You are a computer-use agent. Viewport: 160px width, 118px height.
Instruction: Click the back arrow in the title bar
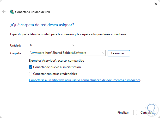(x=4, y=12)
